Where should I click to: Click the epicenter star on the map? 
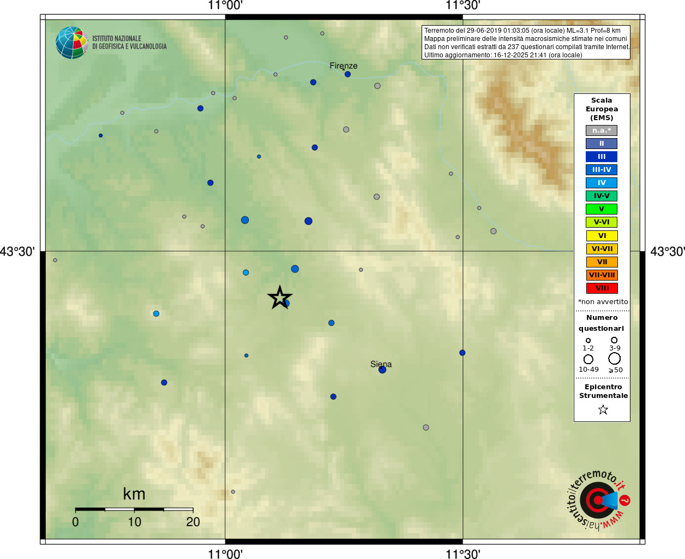[280, 298]
